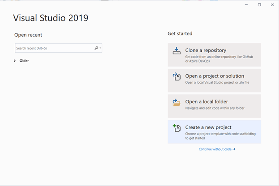This screenshot has width=279, height=186.
Task: Click the Open a local folder icon
Action: 177,102
